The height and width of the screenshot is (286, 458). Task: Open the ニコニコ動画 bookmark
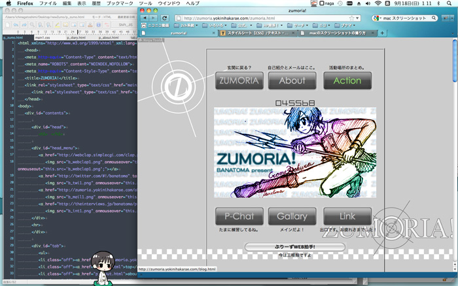pyautogui.click(x=155, y=25)
